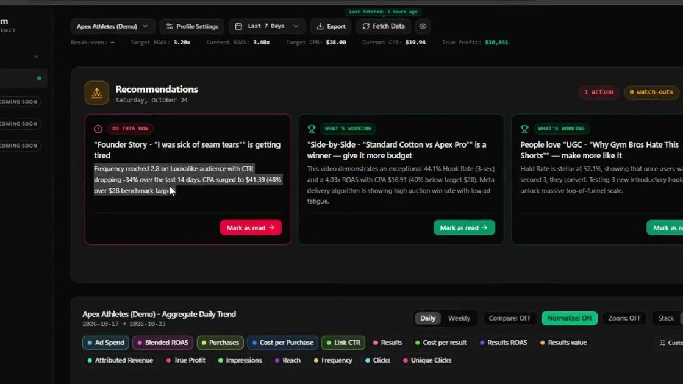Open the Apex Athletes (Demo) account dropdown
The width and height of the screenshot is (683, 384).
112,26
